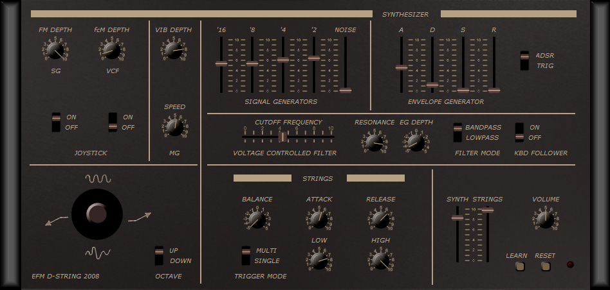The image size is (610, 290).
Task: Click the RESONANCE knob
Action: 374,142
